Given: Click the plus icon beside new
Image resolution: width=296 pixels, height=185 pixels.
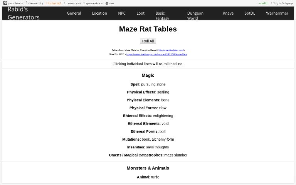Looking at the screenshot, I should (107, 3).
